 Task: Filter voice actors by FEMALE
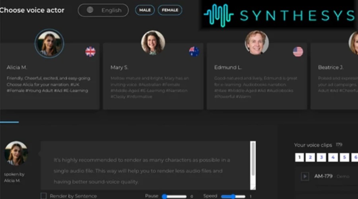[170, 10]
